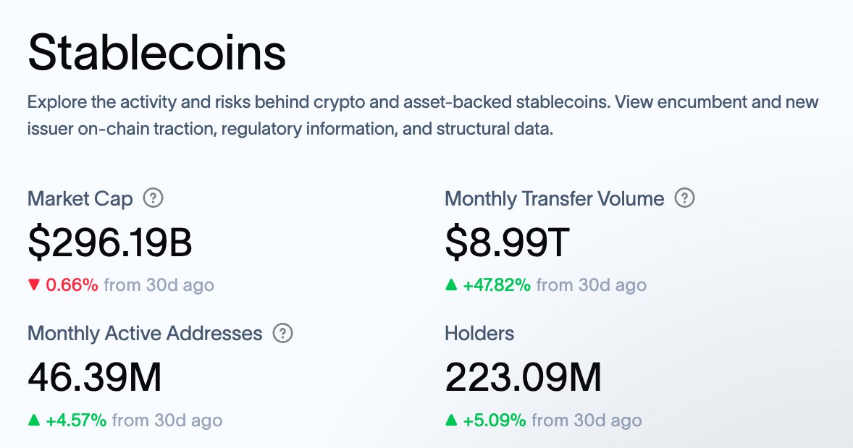Image resolution: width=853 pixels, height=448 pixels.
Task: Click the $8.99T transfer volume figure
Action: tap(507, 242)
